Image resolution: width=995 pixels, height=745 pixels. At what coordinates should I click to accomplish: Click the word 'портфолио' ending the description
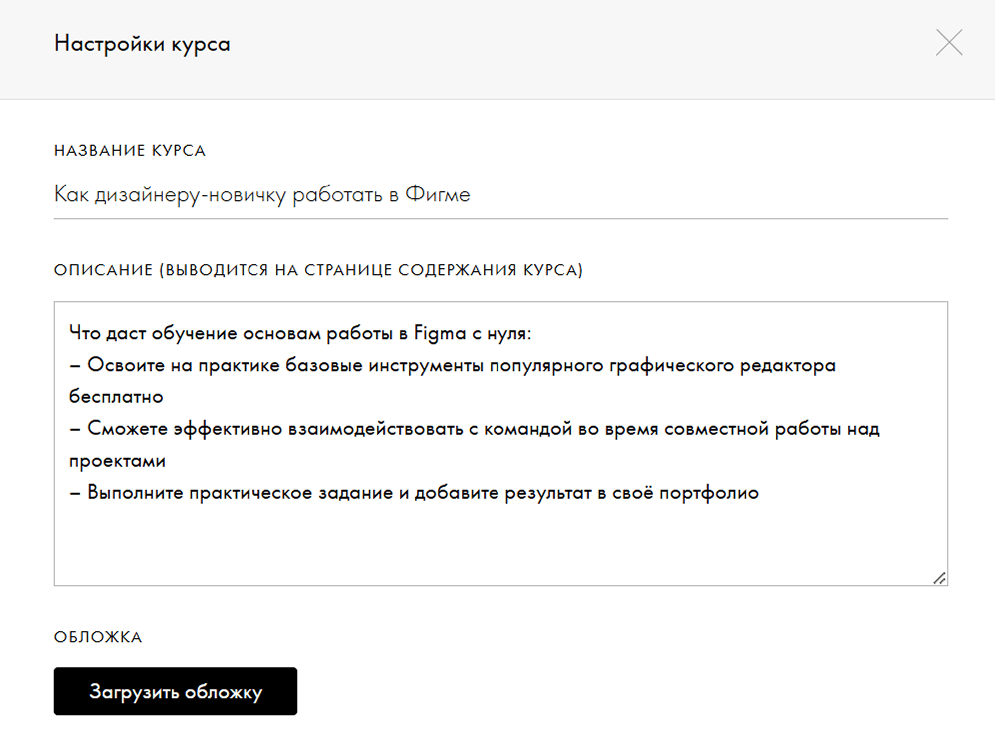(709, 493)
